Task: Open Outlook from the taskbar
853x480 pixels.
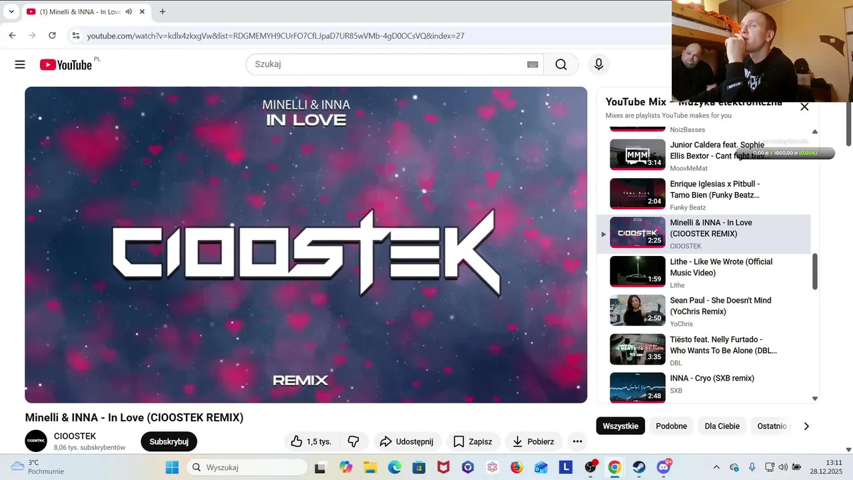Action: pyautogui.click(x=541, y=467)
